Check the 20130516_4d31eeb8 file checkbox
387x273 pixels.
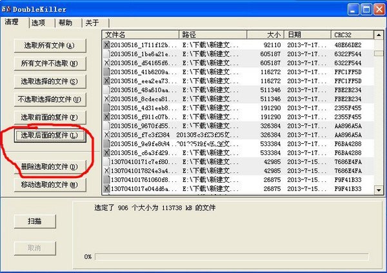point(106,108)
